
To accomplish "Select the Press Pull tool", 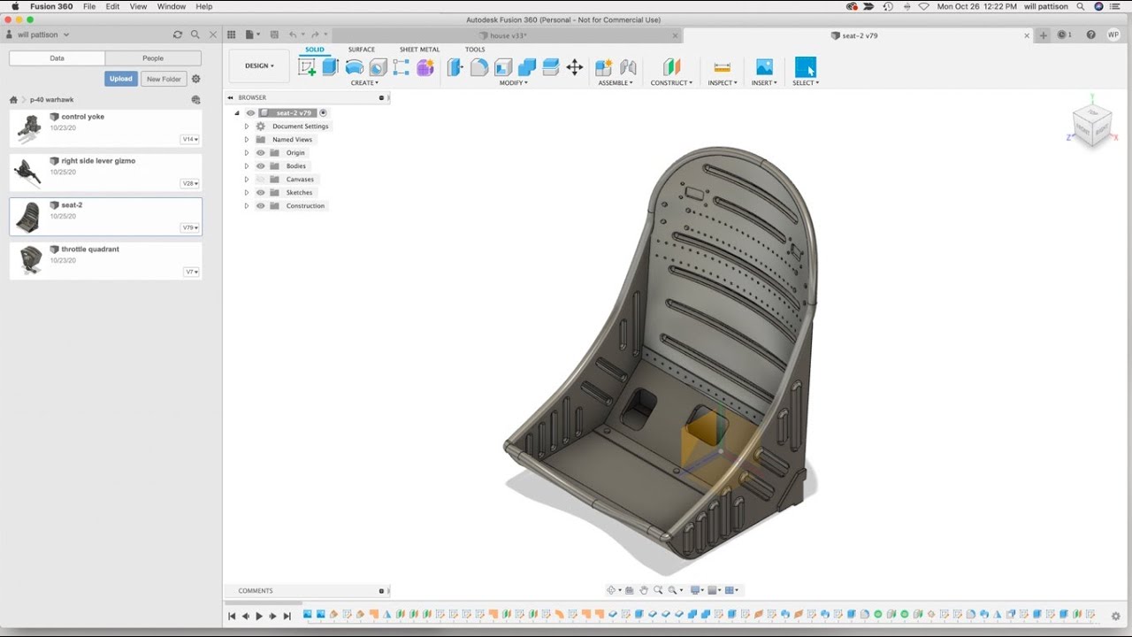I will tap(455, 67).
